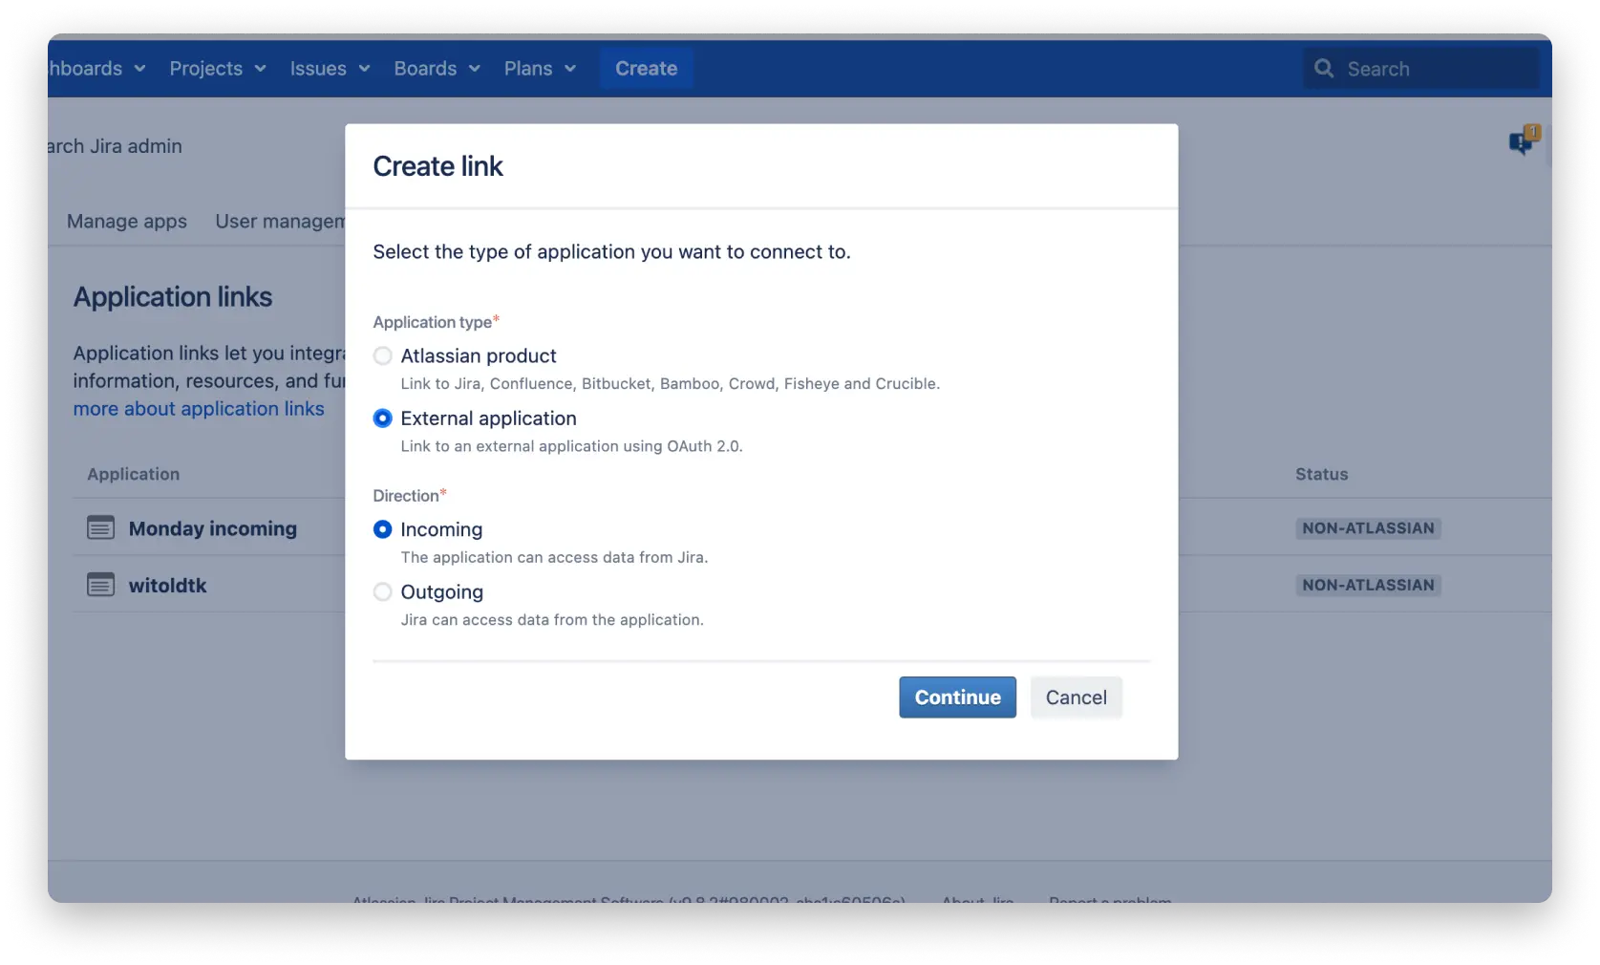1600x965 pixels.
Task: Click the Create button in navbar
Action: tap(647, 69)
